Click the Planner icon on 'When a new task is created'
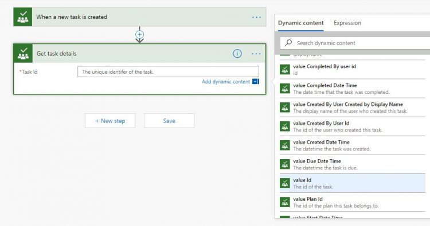Screen dimensions: 430x226 click(x=23, y=17)
